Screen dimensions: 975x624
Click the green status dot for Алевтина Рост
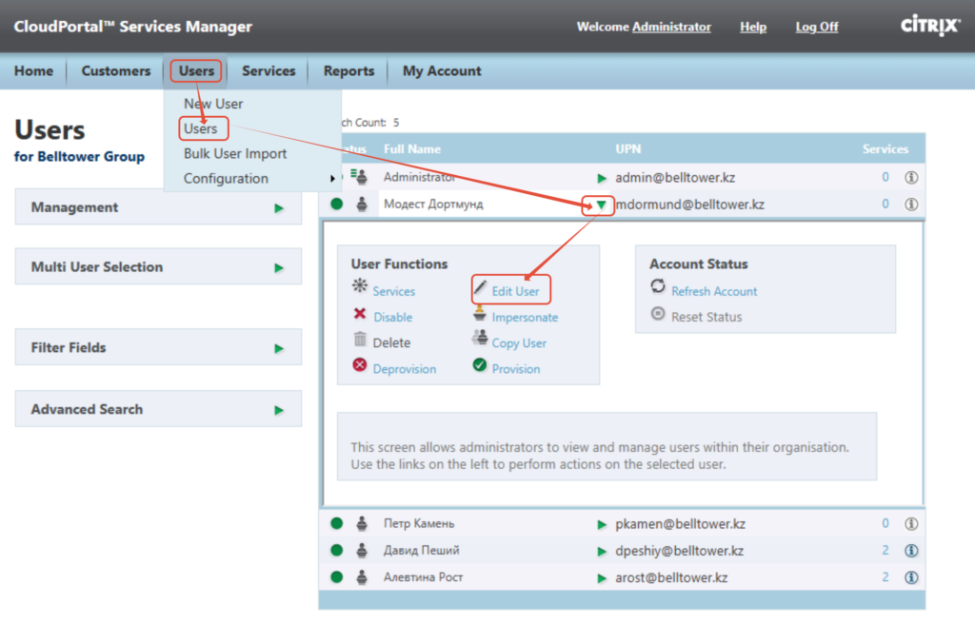click(x=337, y=577)
